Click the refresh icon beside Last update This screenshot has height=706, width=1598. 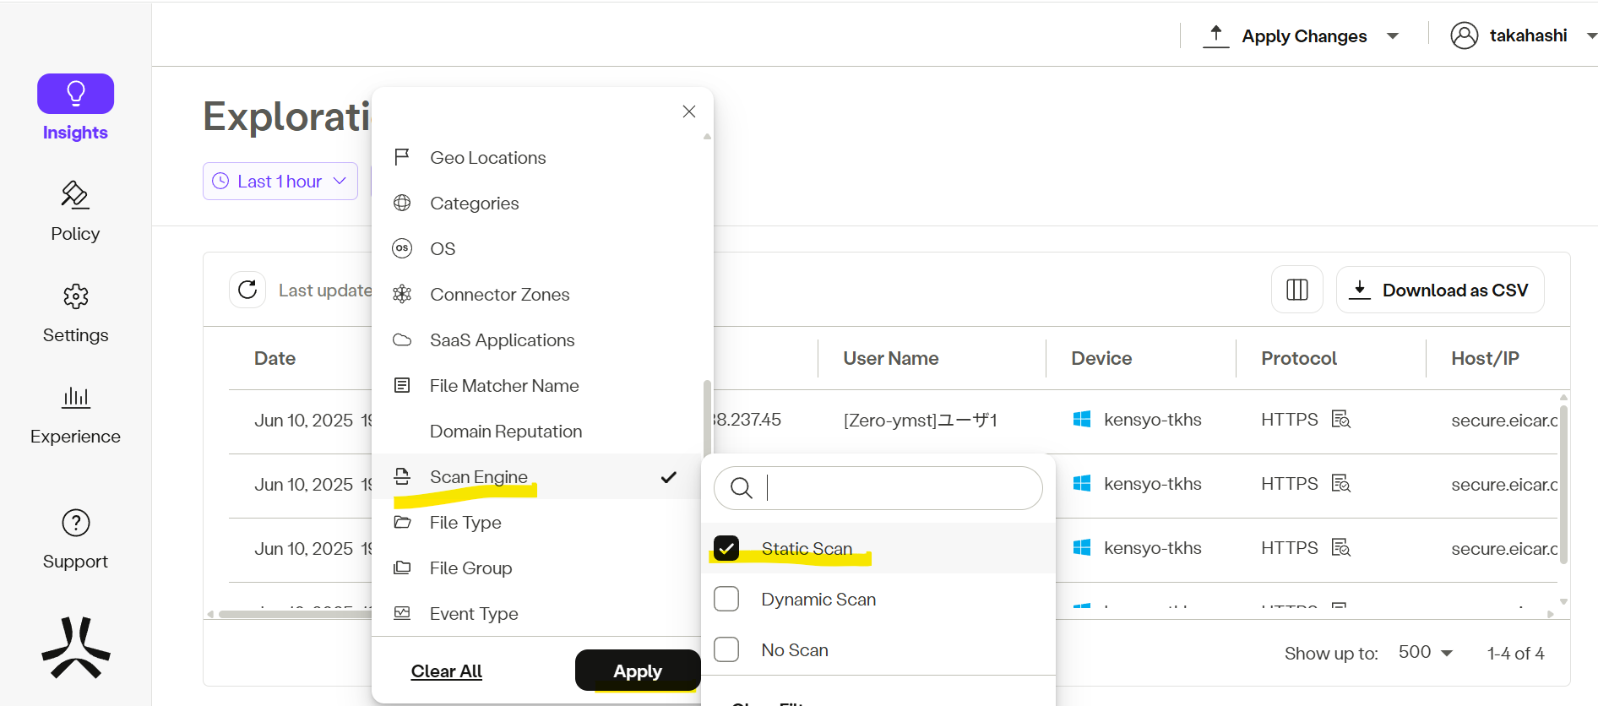point(247,291)
